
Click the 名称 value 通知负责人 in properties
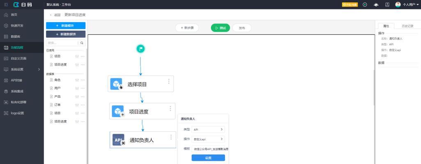(396, 39)
